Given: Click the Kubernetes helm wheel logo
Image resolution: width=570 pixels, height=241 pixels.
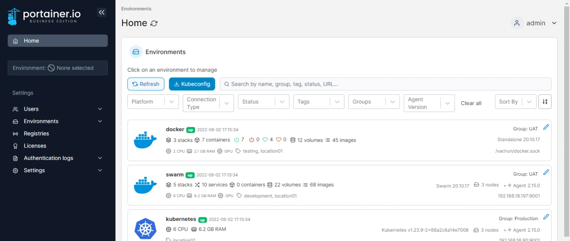Looking at the screenshot, I should [146, 229].
